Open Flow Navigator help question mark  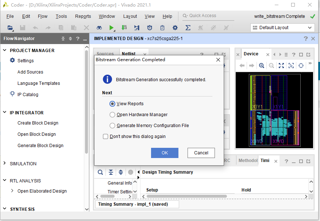(x=78, y=39)
